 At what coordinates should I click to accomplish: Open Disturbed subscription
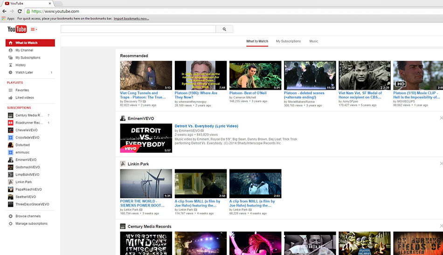pos(22,145)
